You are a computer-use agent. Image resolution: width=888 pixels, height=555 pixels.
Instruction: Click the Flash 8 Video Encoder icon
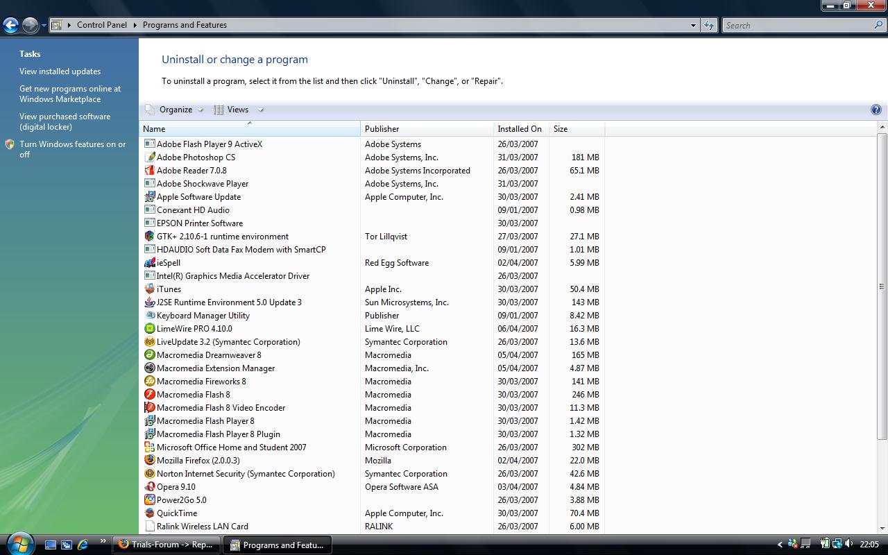(x=149, y=408)
